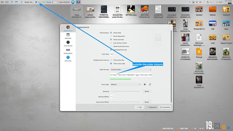Open the fonts.py file on desktop
This screenshot has width=233, height=131.
(x=199, y=53)
